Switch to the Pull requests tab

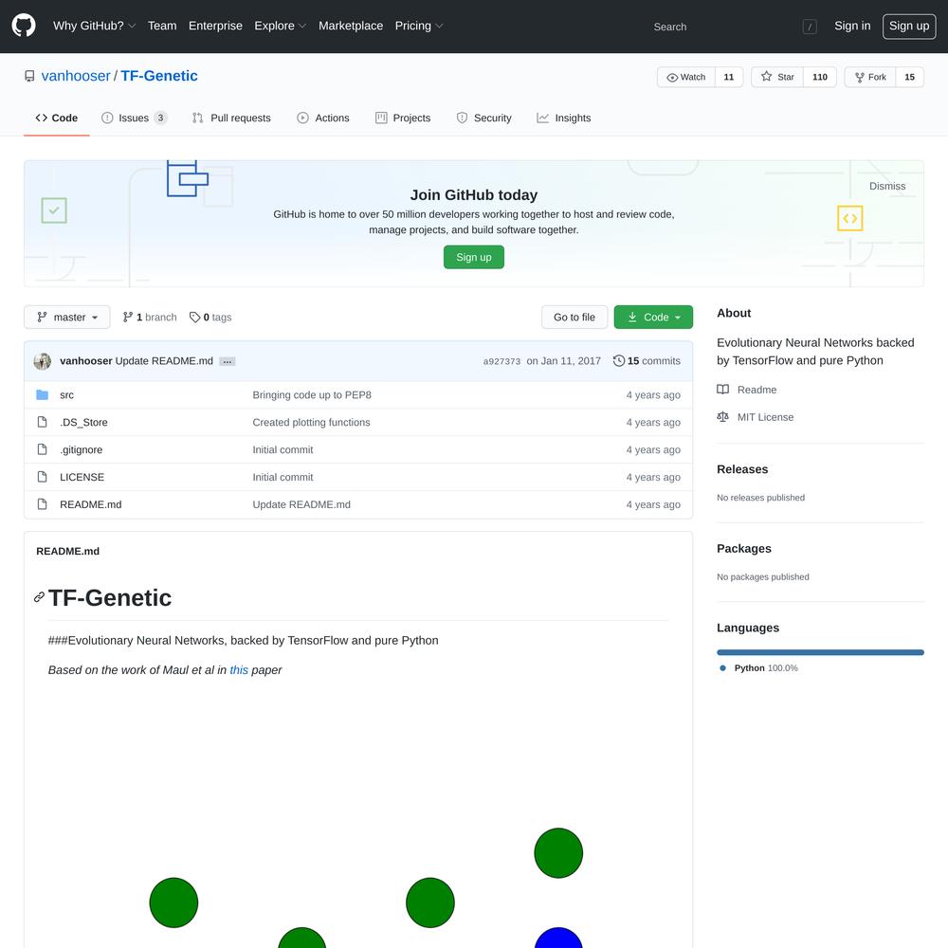pos(231,118)
